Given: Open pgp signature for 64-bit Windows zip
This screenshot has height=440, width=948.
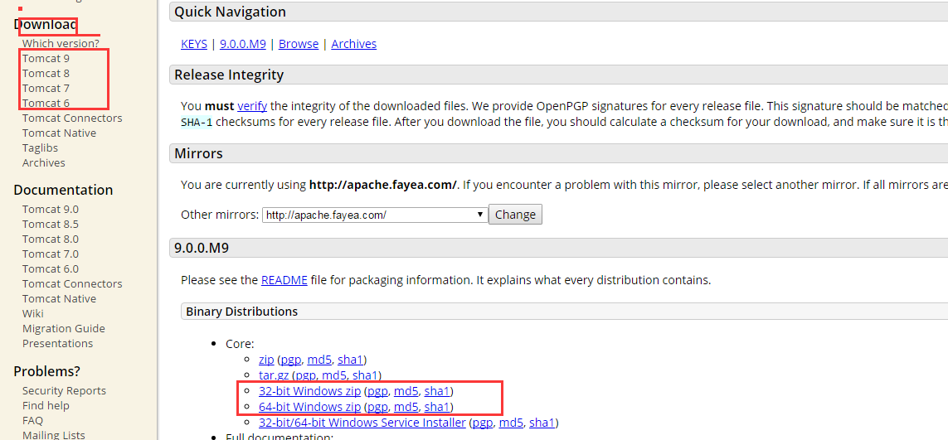Looking at the screenshot, I should [x=378, y=407].
